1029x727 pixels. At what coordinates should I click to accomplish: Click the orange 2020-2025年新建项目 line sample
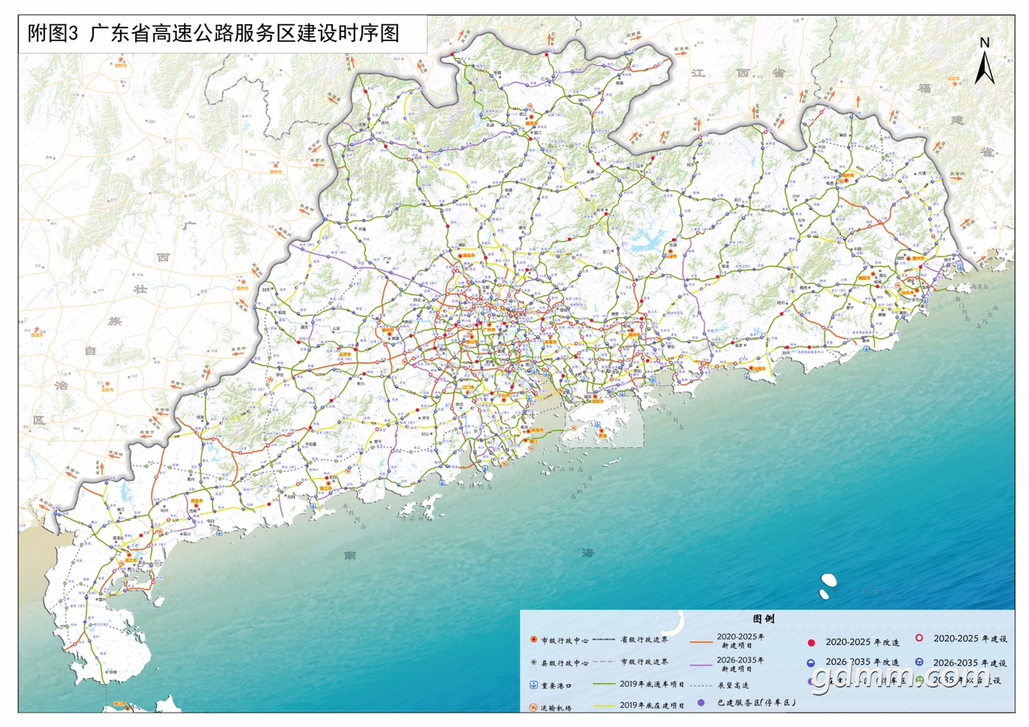click(701, 642)
